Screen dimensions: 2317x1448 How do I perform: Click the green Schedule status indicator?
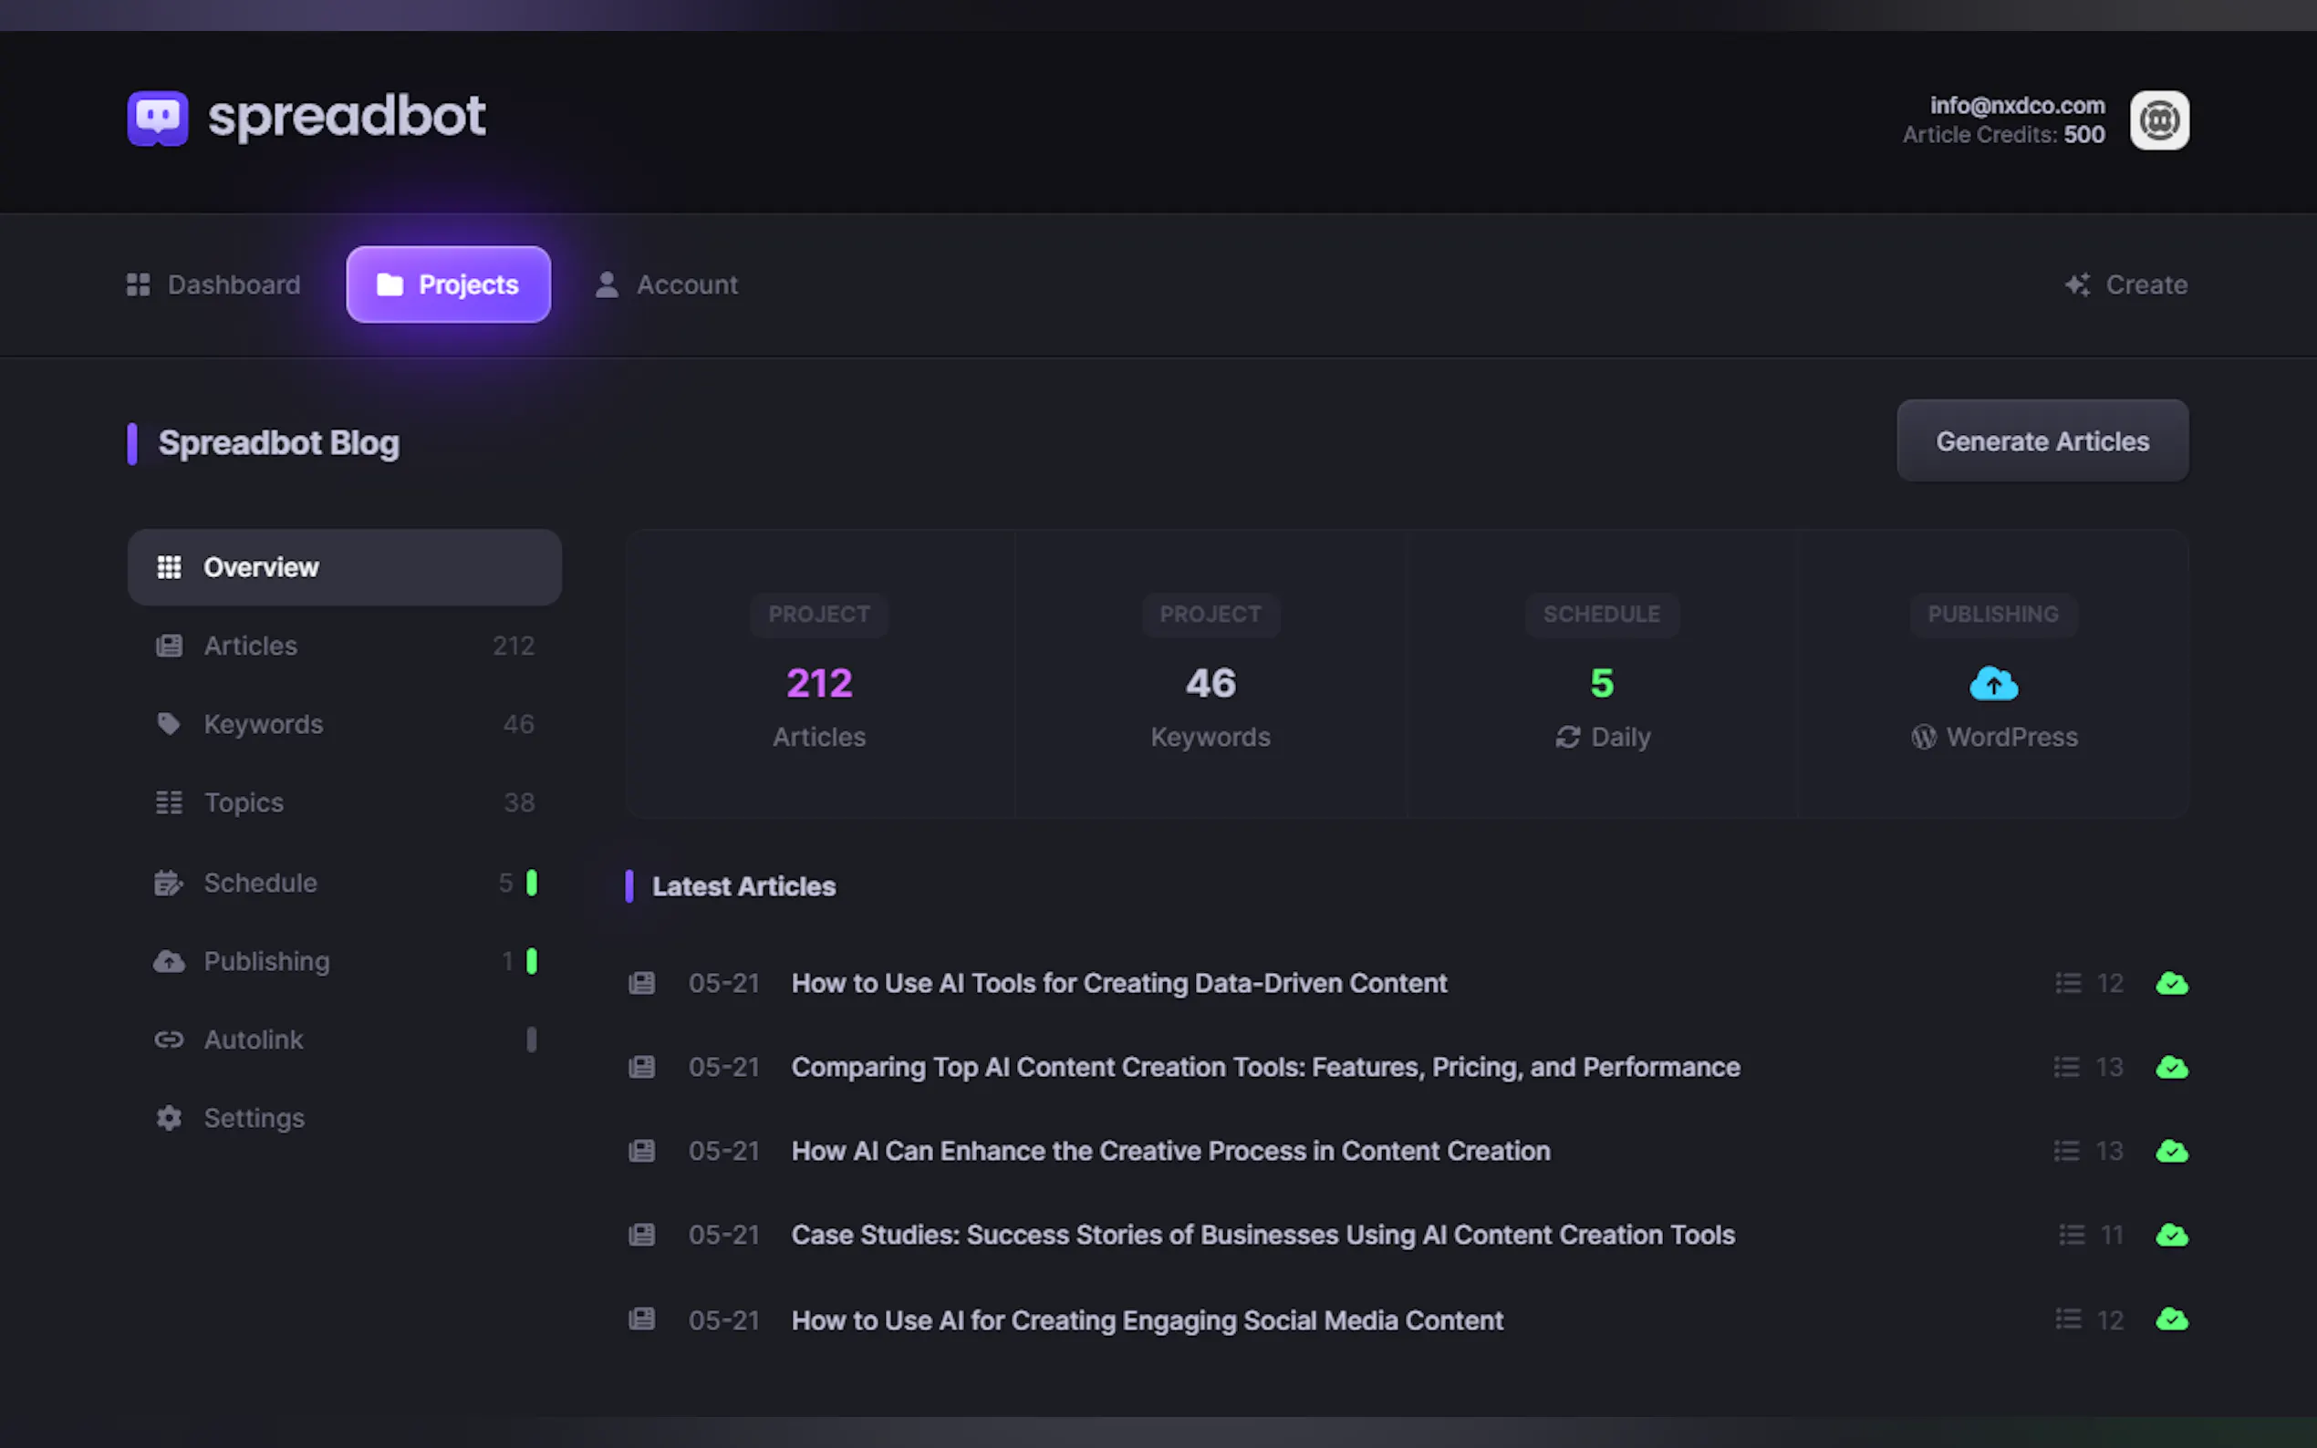(x=532, y=883)
